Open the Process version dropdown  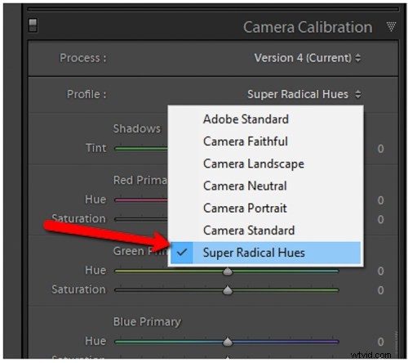308,58
